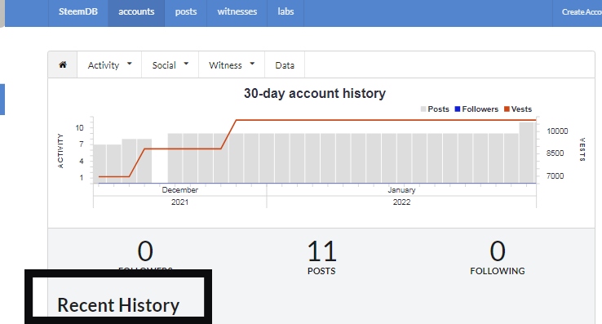The width and height of the screenshot is (602, 324).
Task: Click the followers count 0
Action: tap(145, 251)
